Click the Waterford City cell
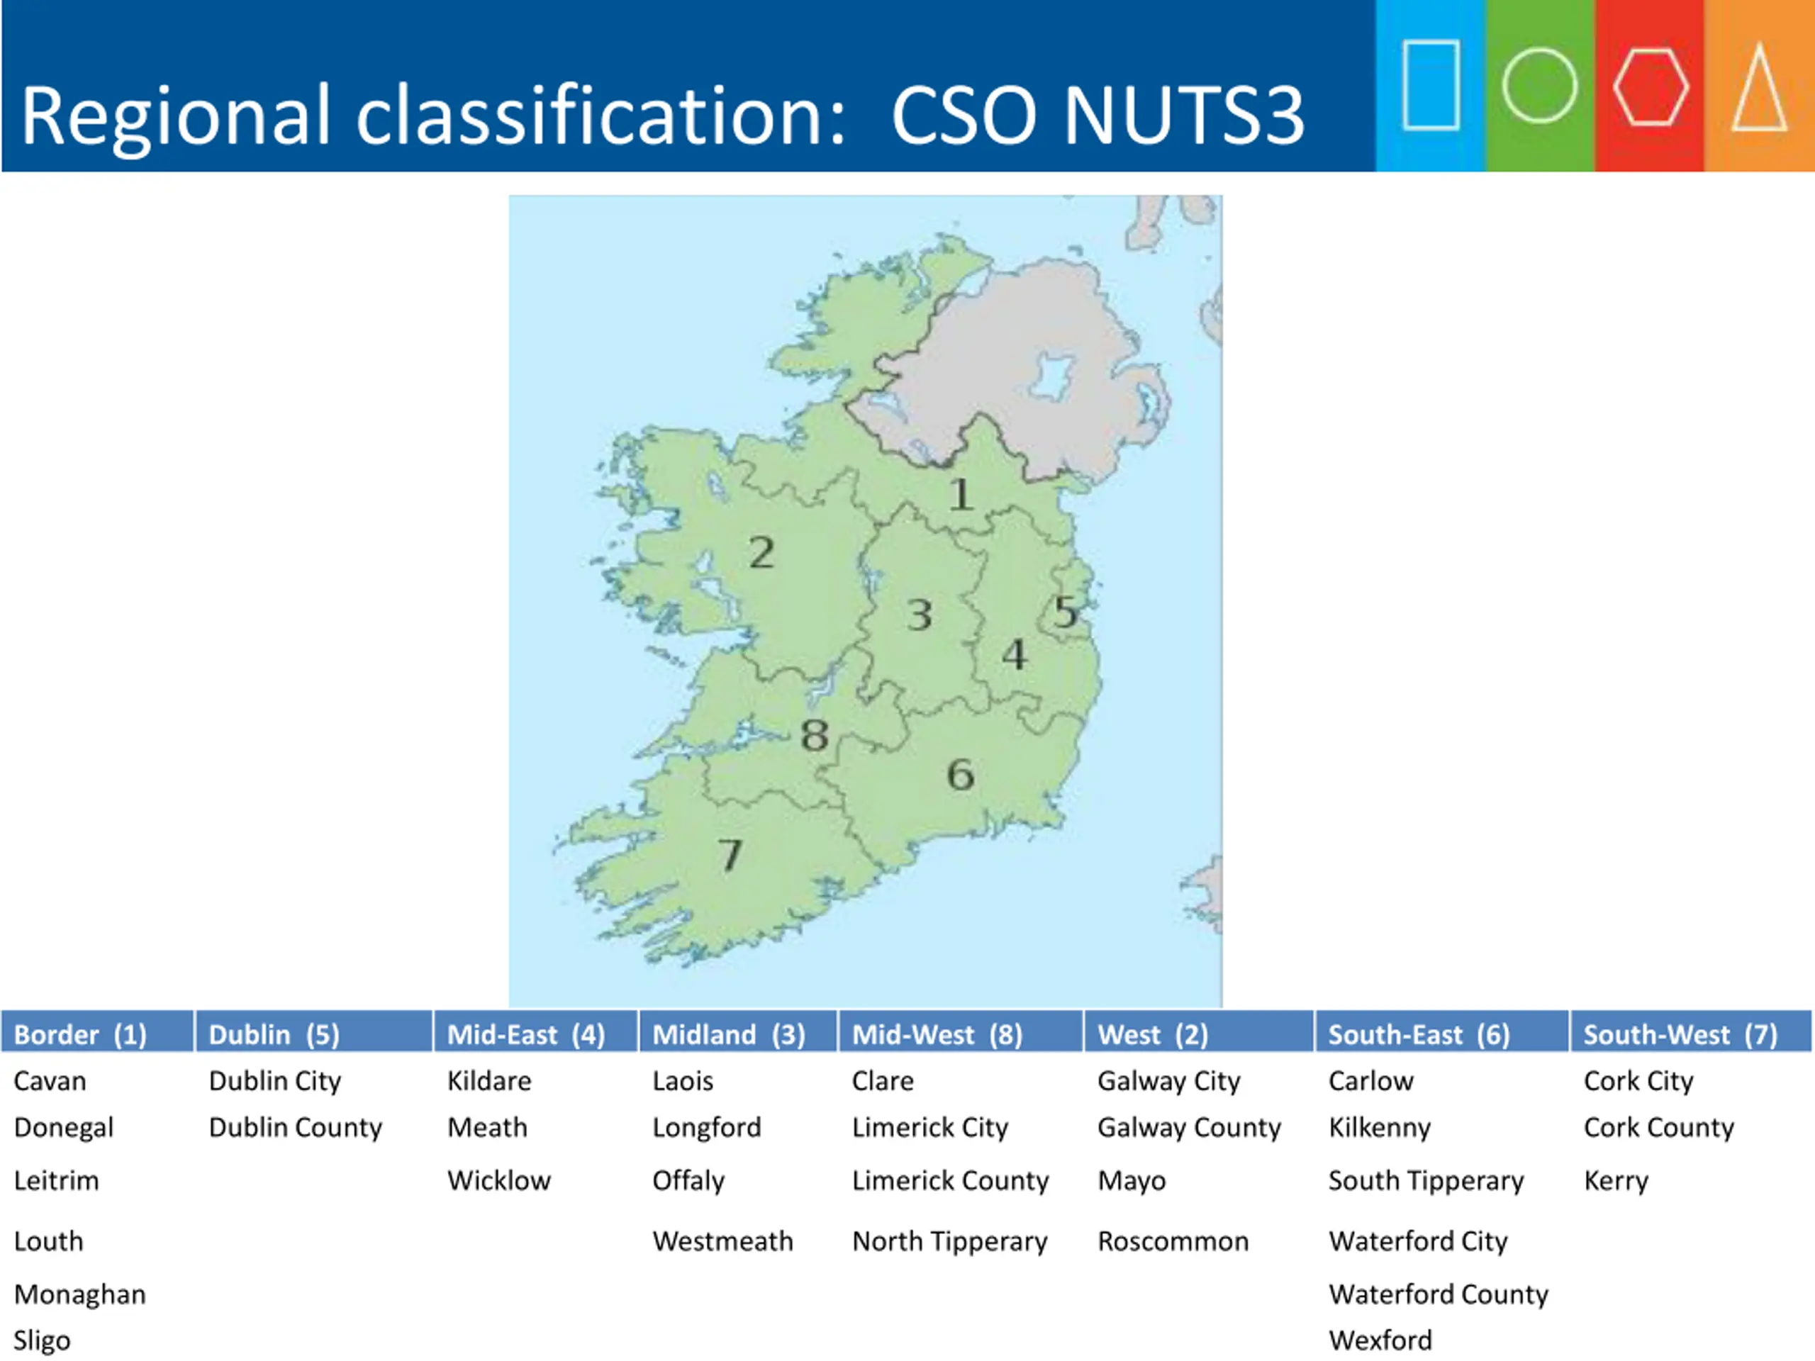 coord(1419,1241)
